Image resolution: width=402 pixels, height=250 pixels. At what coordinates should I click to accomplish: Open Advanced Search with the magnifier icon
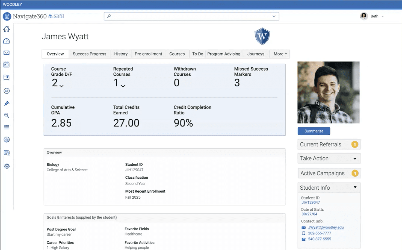click(7, 115)
